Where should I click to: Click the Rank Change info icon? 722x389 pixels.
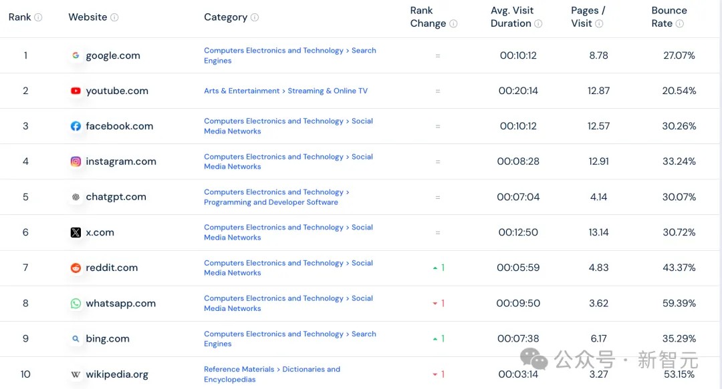click(x=453, y=23)
